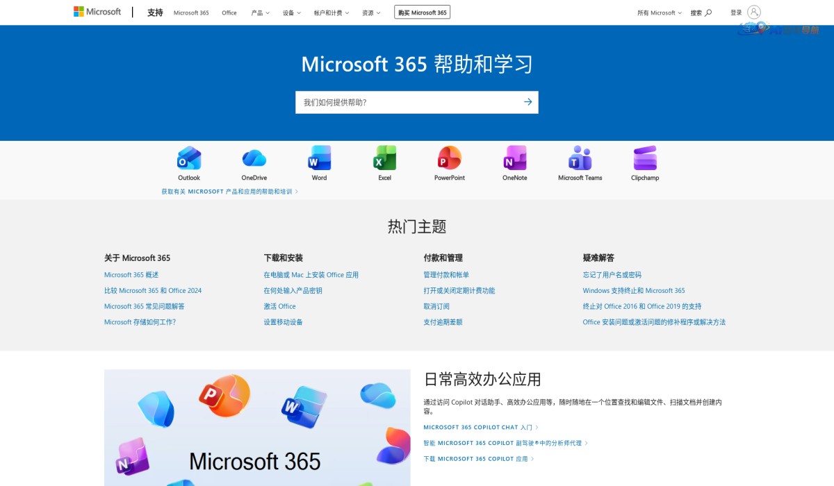Click the Clipchamp app icon

click(x=644, y=158)
